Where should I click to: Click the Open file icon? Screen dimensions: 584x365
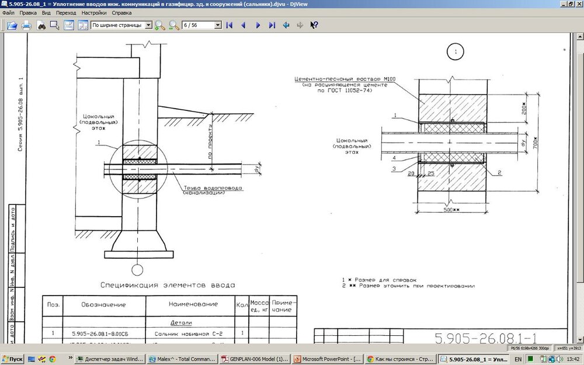tap(12, 25)
